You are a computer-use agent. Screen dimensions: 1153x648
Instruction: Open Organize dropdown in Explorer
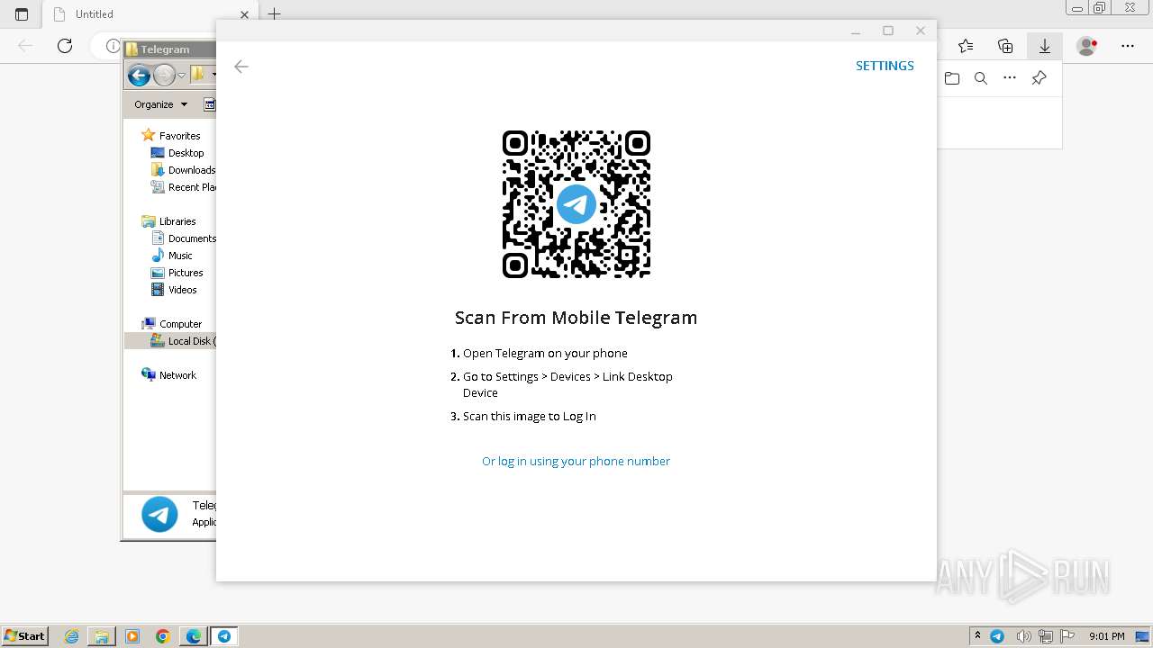pyautogui.click(x=161, y=104)
